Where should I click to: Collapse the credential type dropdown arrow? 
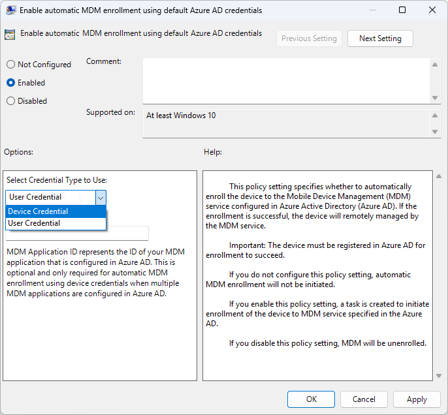pos(101,197)
